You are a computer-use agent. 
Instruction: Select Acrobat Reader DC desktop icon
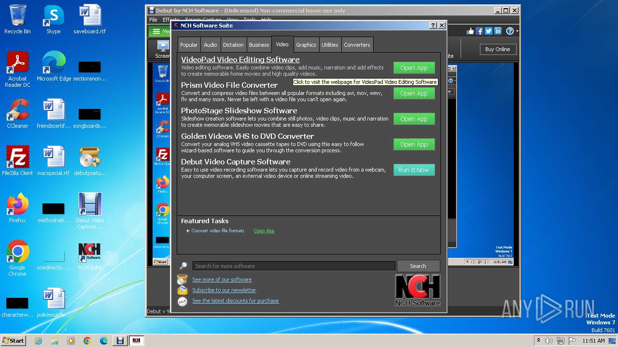[17, 70]
